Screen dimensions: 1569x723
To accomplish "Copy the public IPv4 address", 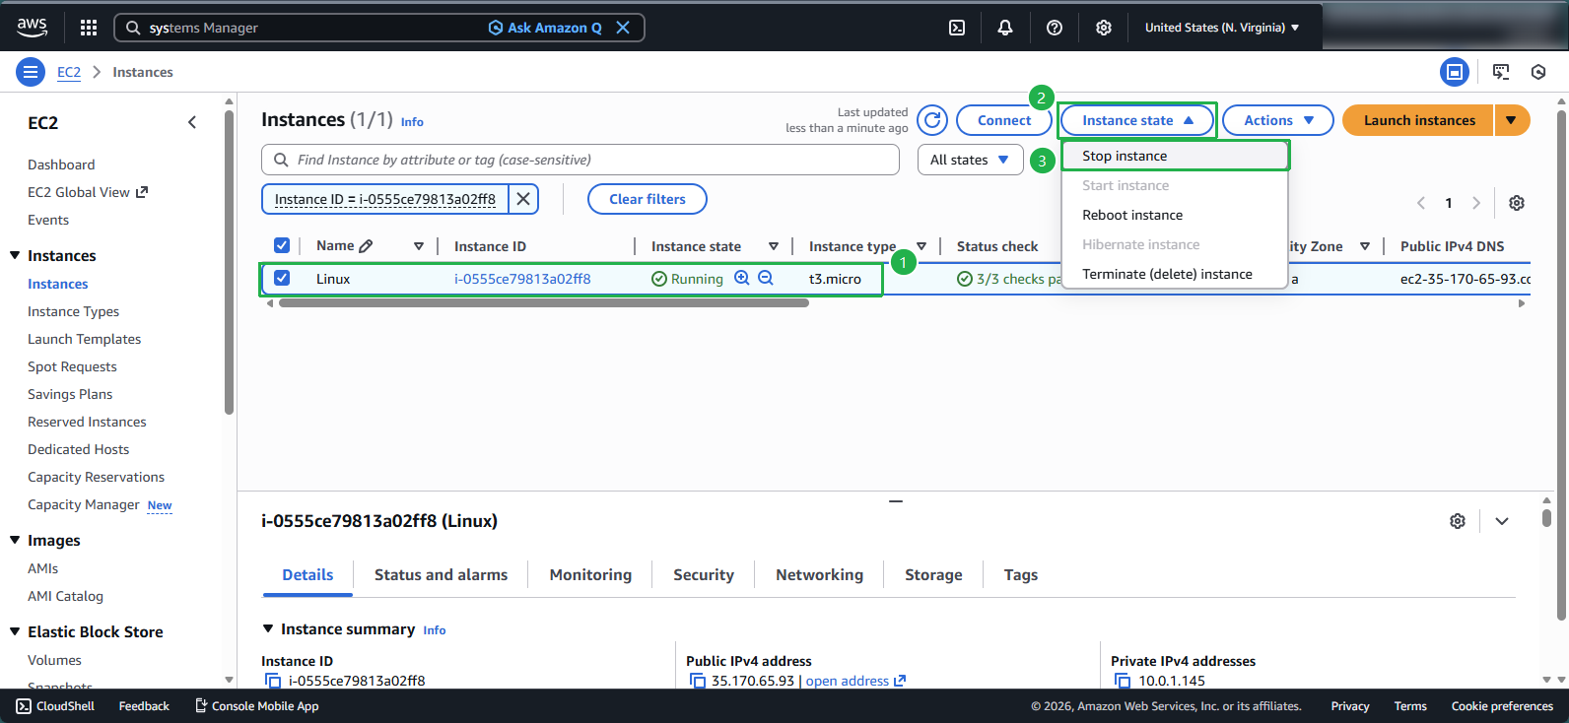I will coord(698,681).
